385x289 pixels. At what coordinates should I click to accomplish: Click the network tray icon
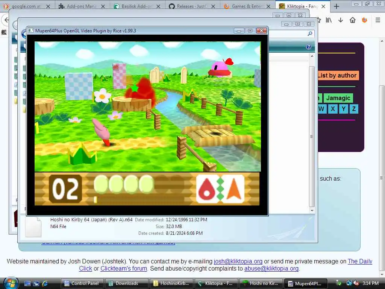pos(349,283)
